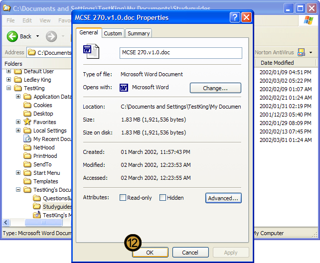
Task: Click the Questions folder icon in tree
Action: pos(37,198)
